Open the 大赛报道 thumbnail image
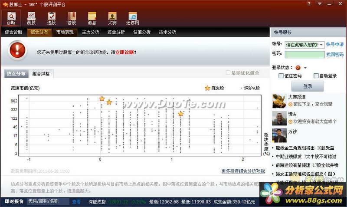This screenshot has height=207, width=347. (279, 101)
